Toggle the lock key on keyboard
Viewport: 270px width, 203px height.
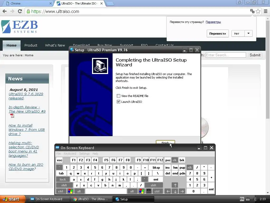pyautogui.click(x=63, y=179)
